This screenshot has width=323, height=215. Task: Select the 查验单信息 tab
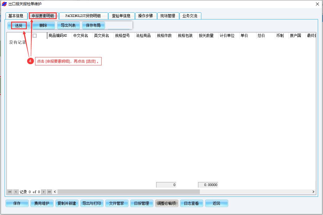(121, 16)
